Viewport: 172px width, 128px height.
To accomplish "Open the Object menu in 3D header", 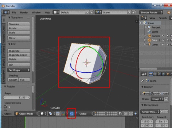I will click(x=8, y=114).
